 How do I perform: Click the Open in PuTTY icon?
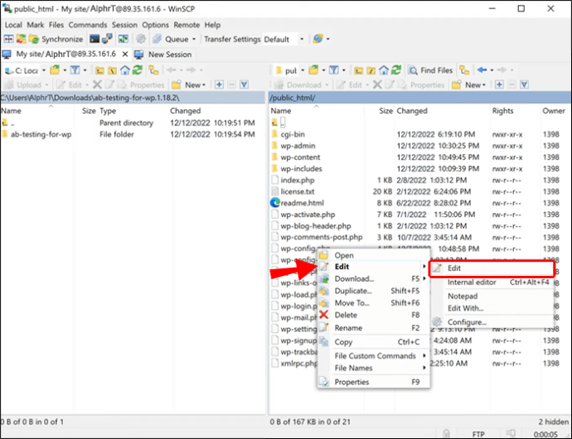(107, 39)
